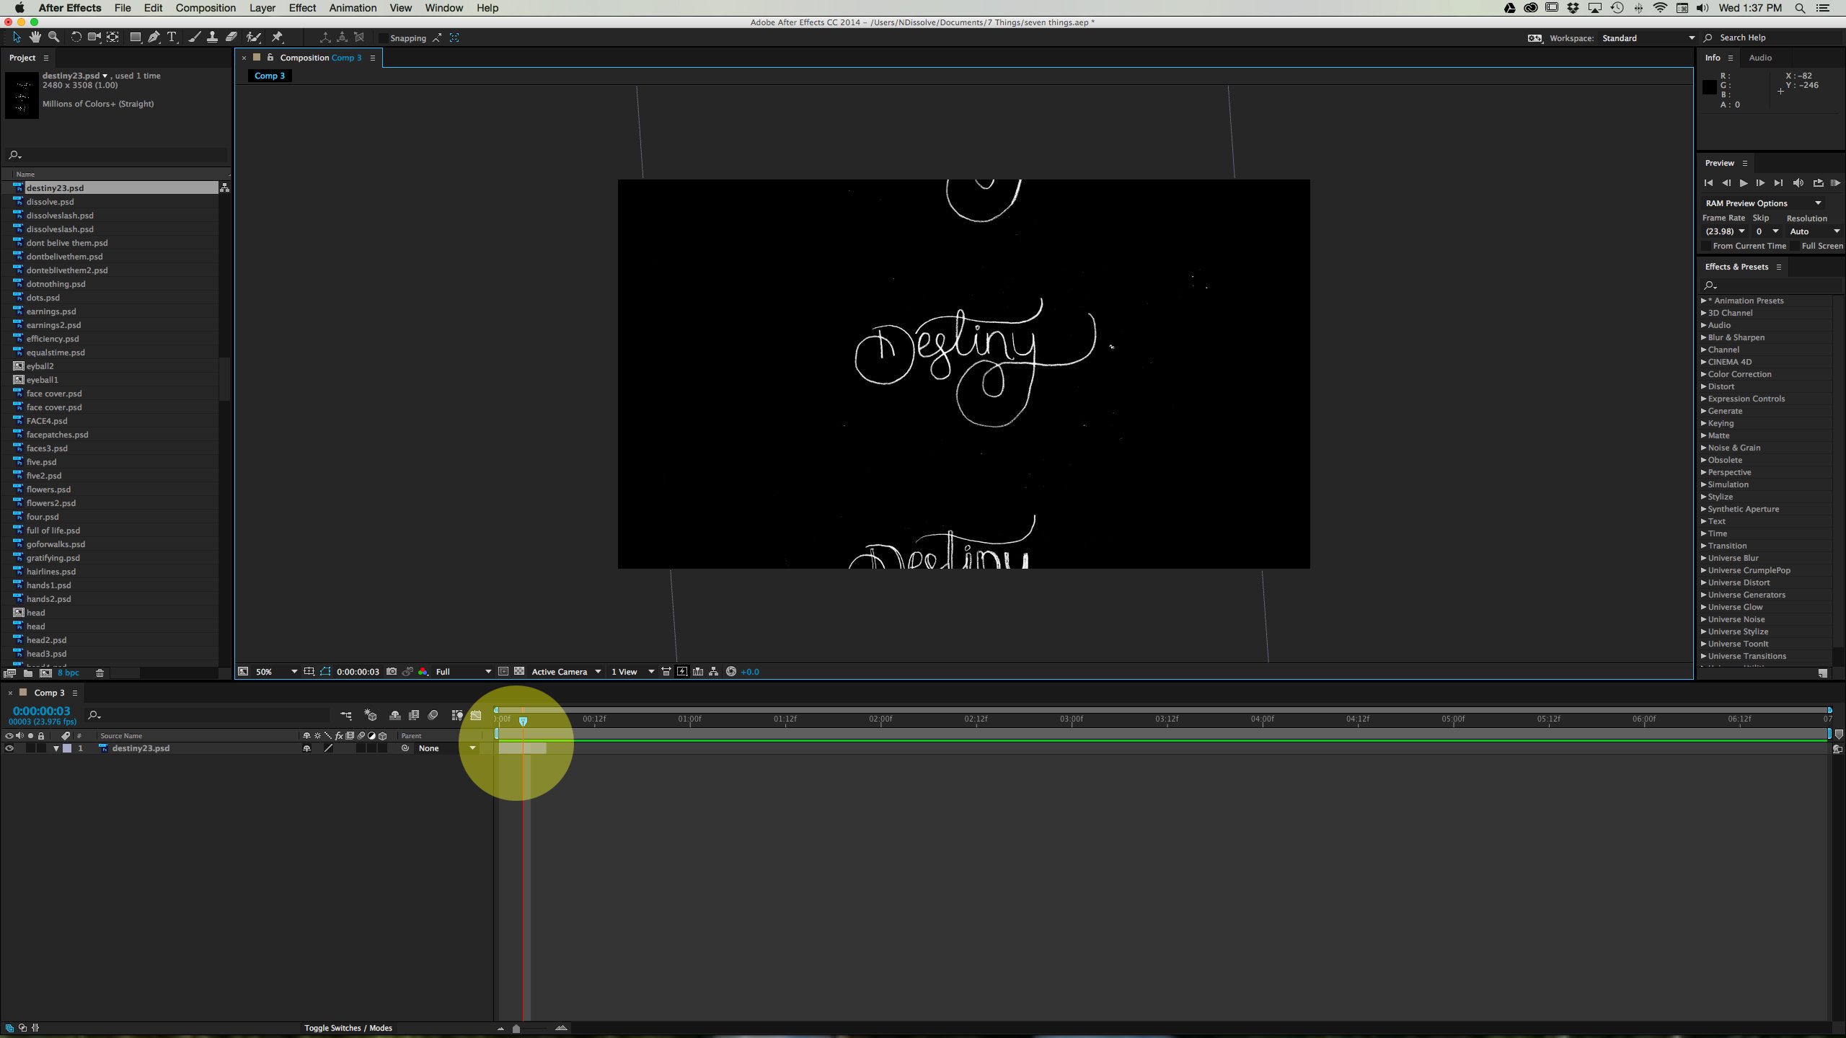Enable the Snapping checkbox
This screenshot has width=1846, height=1038.
[384, 38]
